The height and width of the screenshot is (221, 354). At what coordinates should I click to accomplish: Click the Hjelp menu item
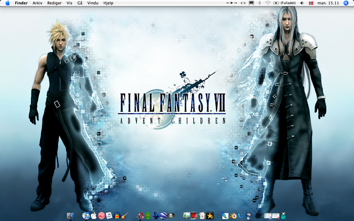[108, 3]
